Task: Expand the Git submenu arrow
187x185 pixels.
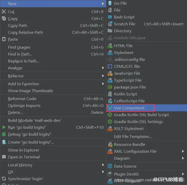Action: point(103,172)
